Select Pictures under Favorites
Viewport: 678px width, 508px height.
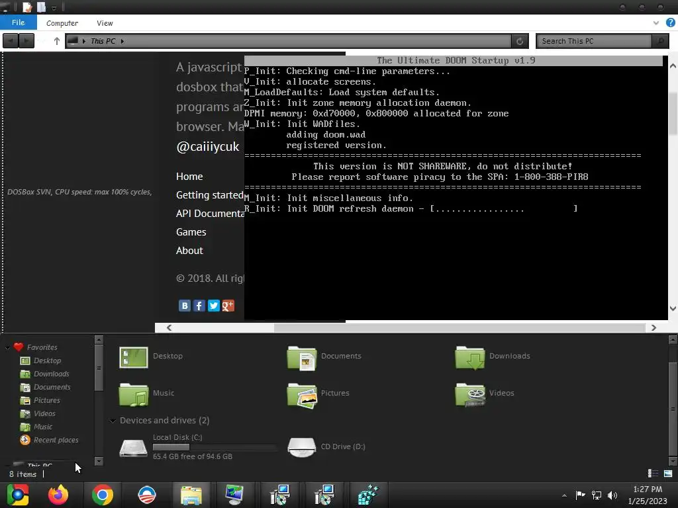(x=47, y=400)
